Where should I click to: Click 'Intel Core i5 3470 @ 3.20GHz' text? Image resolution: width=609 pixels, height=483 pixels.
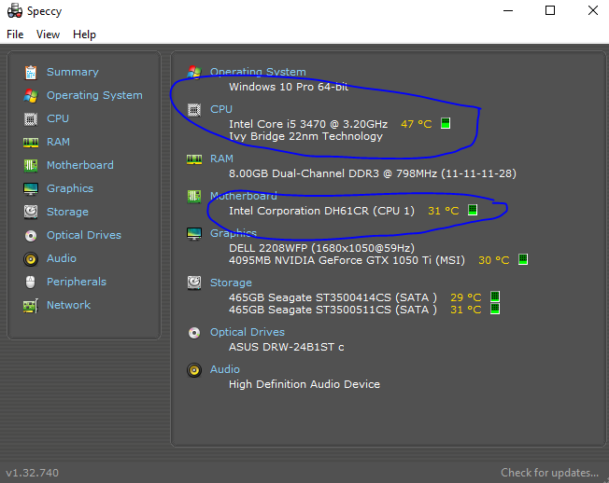pos(308,124)
